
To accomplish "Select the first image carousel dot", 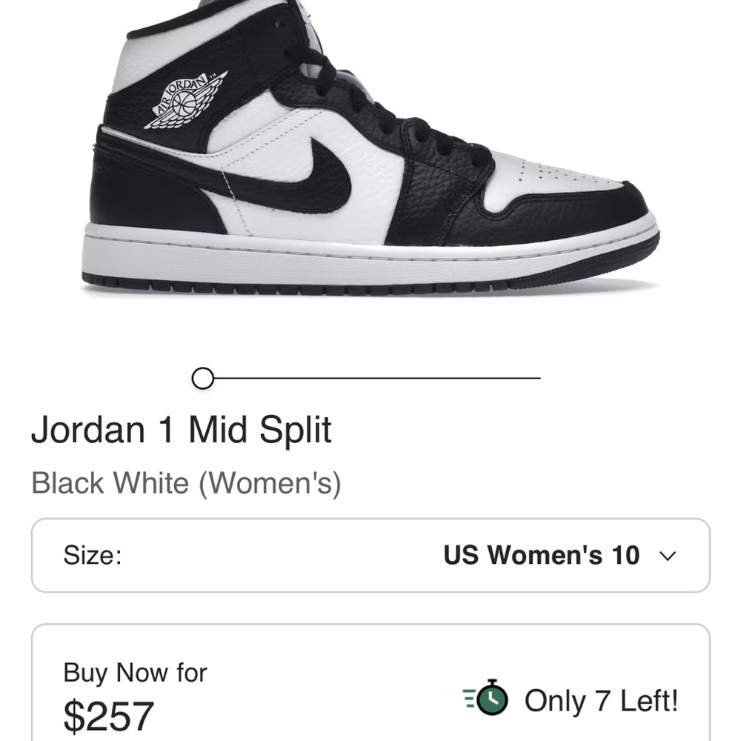I will (202, 378).
